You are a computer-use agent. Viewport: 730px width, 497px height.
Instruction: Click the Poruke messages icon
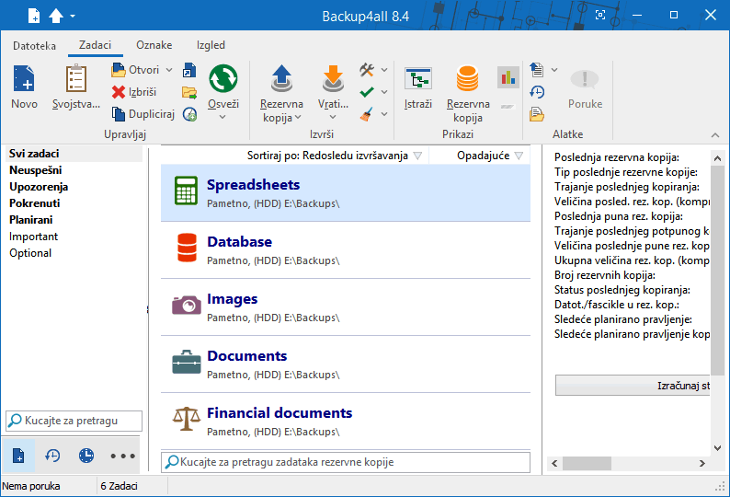[585, 79]
